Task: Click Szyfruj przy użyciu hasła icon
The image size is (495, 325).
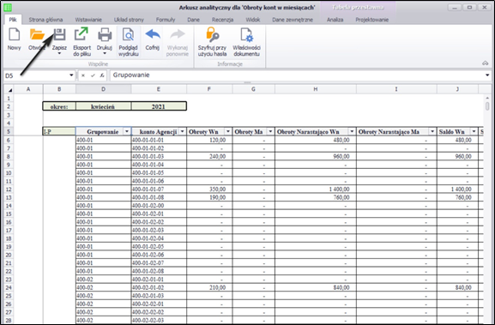Action: coord(212,34)
